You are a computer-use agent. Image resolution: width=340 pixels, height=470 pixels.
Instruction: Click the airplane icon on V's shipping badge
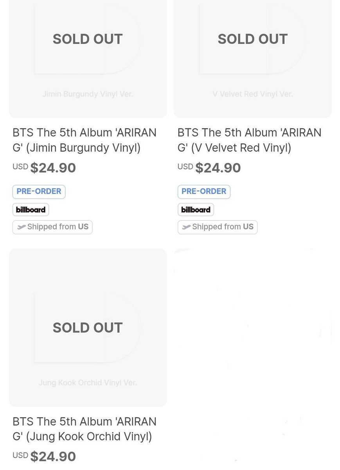(187, 227)
